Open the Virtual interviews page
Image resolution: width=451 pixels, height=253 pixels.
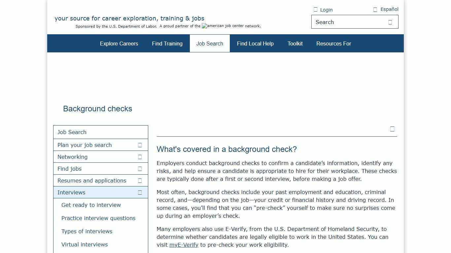click(x=85, y=244)
